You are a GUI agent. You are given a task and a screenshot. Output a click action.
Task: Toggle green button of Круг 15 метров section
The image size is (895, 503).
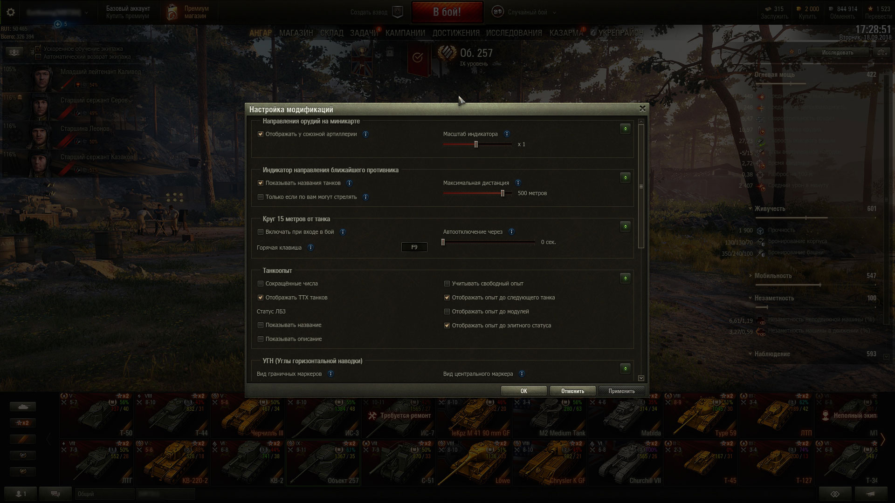[625, 226]
